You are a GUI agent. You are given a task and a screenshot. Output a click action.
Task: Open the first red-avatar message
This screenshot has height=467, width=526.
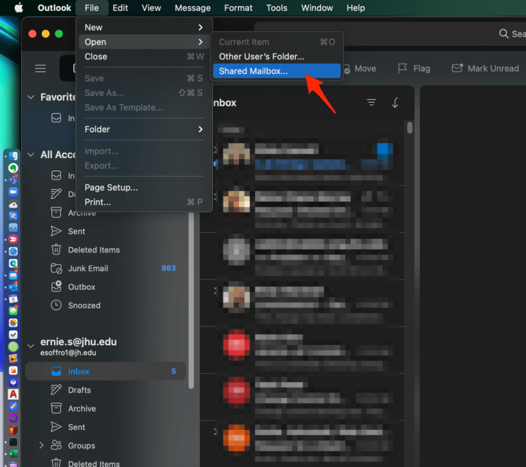302,350
